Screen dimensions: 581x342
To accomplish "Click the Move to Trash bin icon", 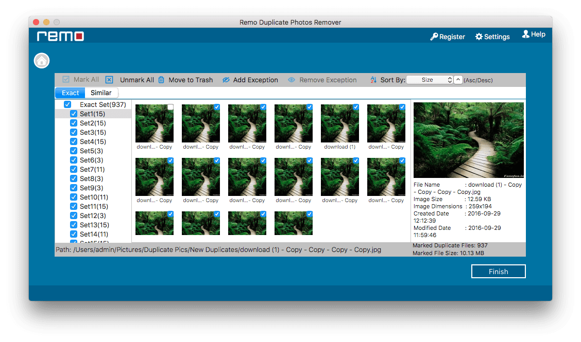I will (161, 80).
